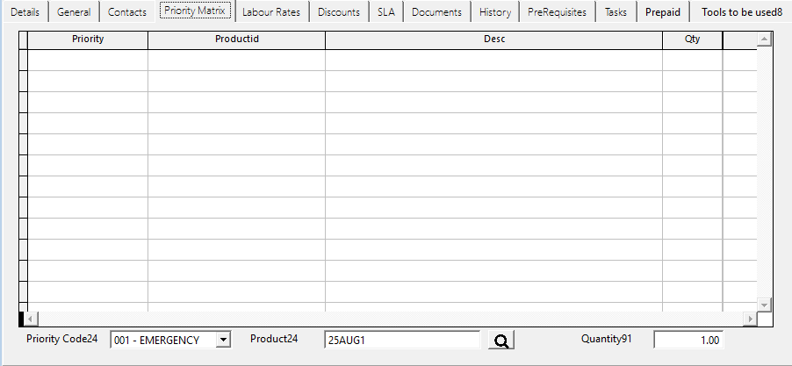Select the Contacts tab
The height and width of the screenshot is (366, 792).
[x=127, y=12]
